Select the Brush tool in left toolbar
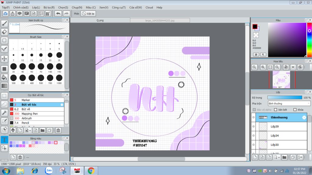Screen dimensions: 312x175 click(4, 23)
